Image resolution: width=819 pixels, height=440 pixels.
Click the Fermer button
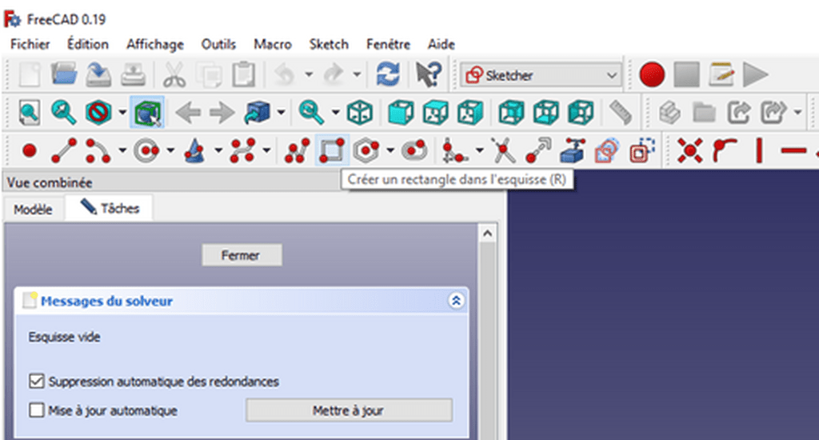pyautogui.click(x=242, y=255)
